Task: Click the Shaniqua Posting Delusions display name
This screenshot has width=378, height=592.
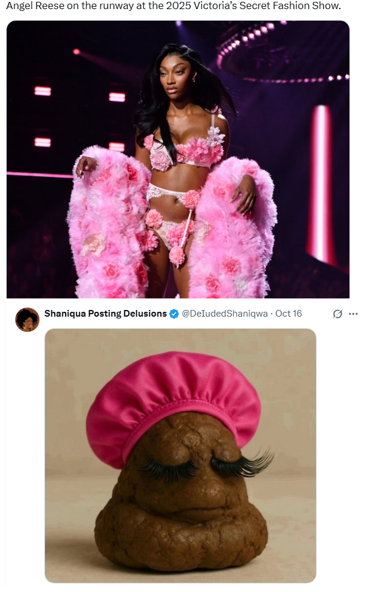Action: pos(105,314)
